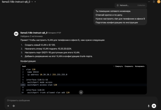Open the user profile avatar menu
This screenshot has width=161, height=110.
(159, 2)
